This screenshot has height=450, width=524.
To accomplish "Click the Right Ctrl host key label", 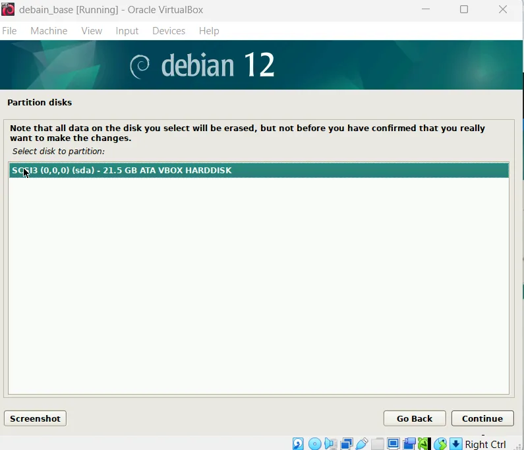I will coord(485,444).
